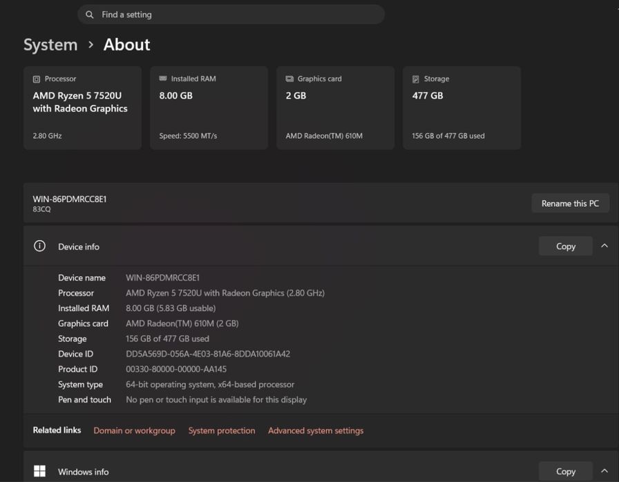
Task: Click the breadcrumb chevron after System
Action: pyautogui.click(x=91, y=45)
